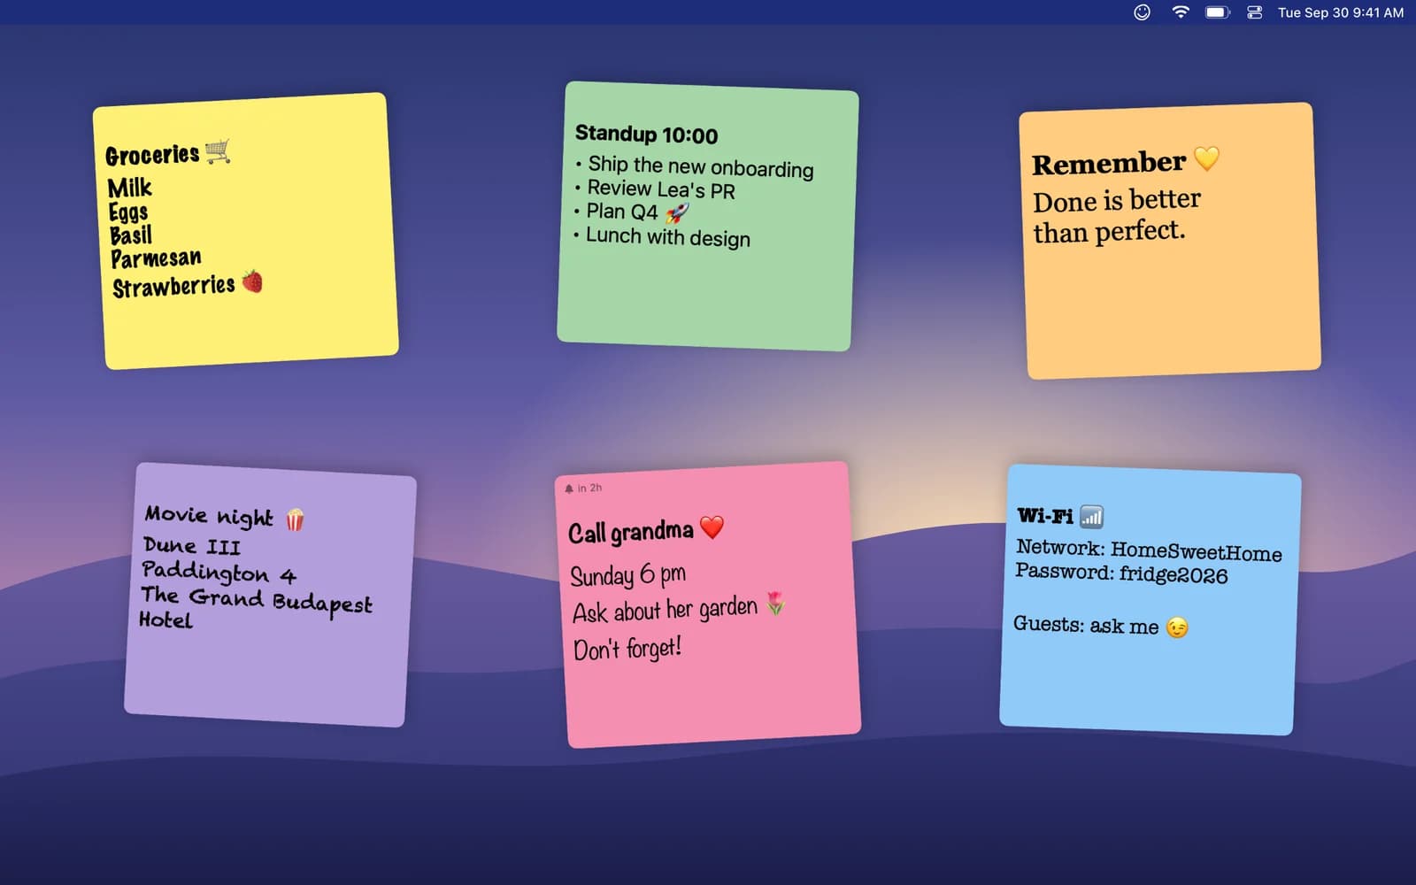Click the reminder bell on the pink note
Screen dimensions: 1416x885
pyautogui.click(x=569, y=489)
